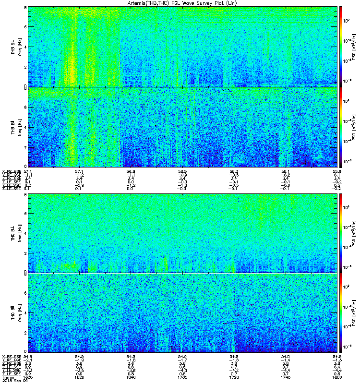Screen dimensions: 360x384
Task: Click the color bar beside THB B-parallel panel
Action: click(341, 127)
